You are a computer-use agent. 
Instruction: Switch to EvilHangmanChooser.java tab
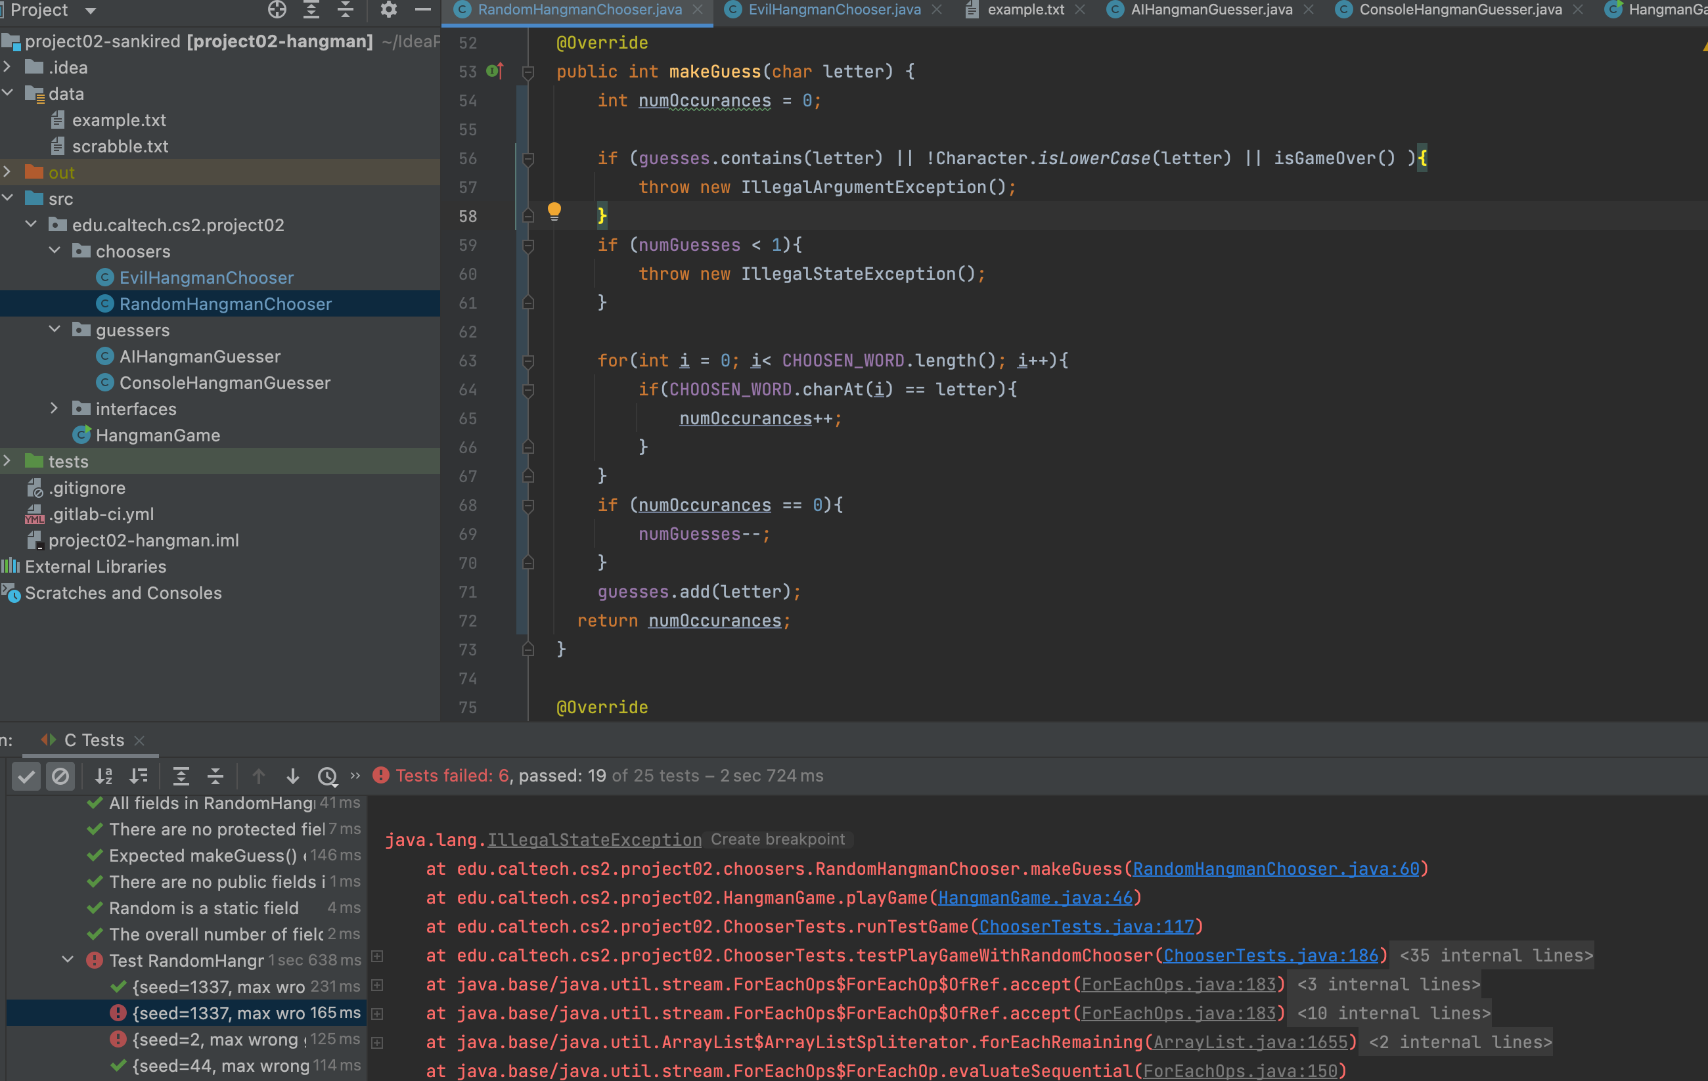coord(834,9)
